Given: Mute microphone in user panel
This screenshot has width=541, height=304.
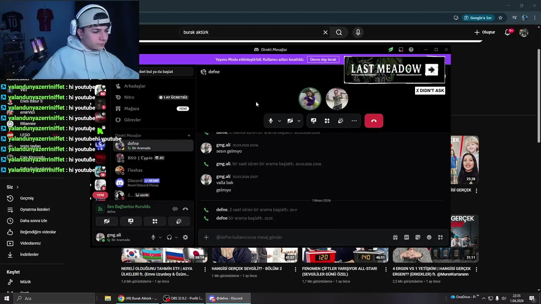Looking at the screenshot, I should [153, 237].
